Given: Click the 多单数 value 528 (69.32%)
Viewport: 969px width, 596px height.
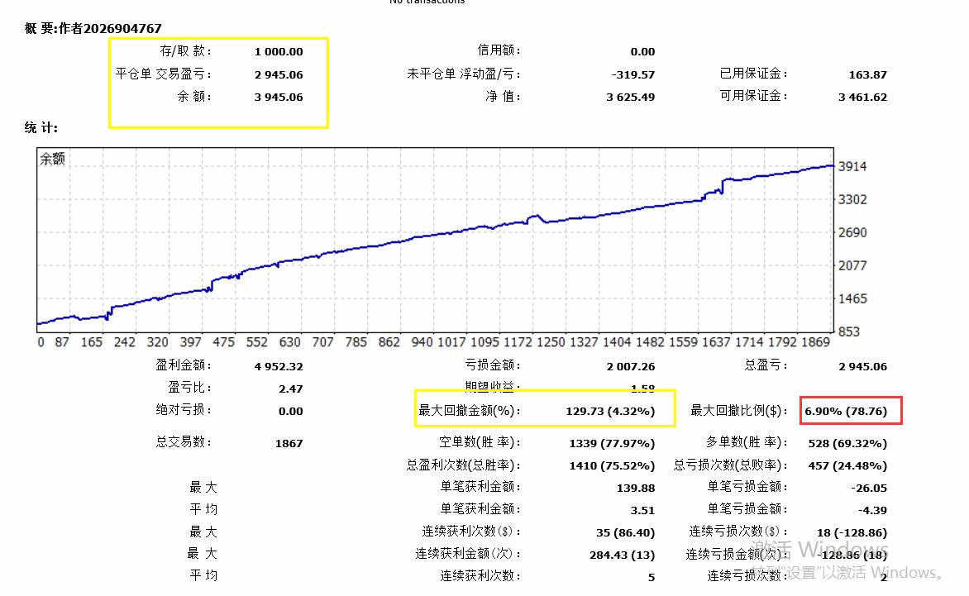Looking at the screenshot, I should pyautogui.click(x=846, y=443).
